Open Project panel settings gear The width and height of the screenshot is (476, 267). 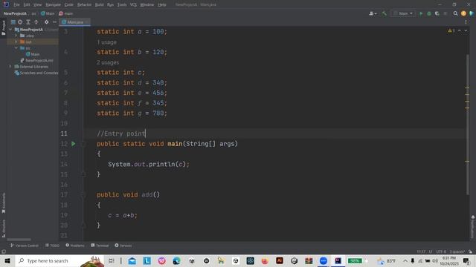(46, 22)
